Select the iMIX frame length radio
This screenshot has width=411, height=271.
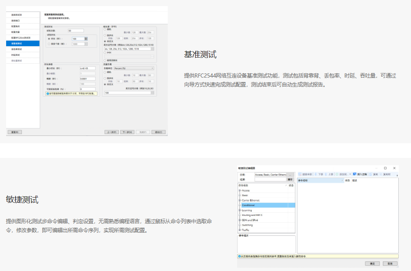coord(105,53)
